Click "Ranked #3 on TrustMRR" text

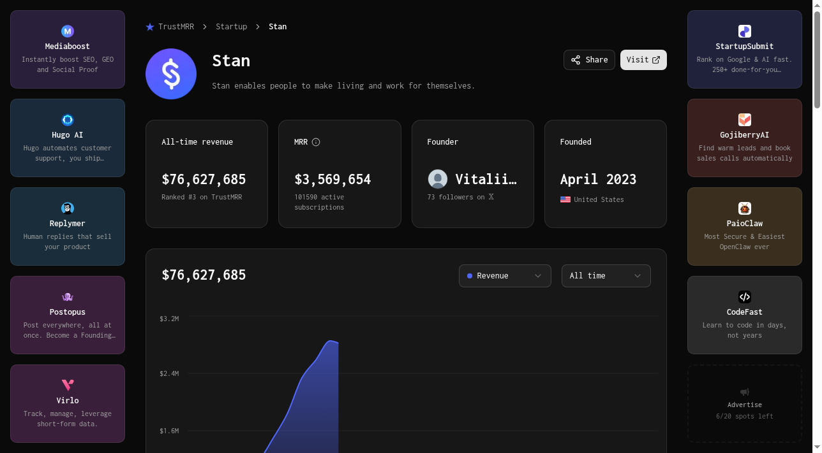(202, 197)
